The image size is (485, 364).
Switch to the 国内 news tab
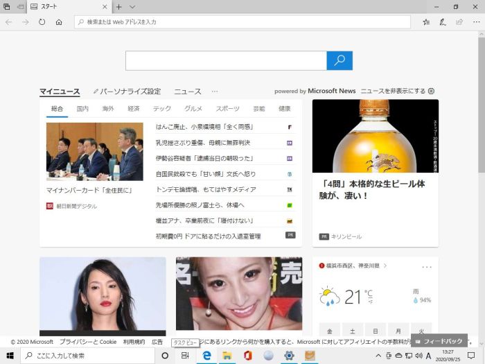tap(82, 109)
